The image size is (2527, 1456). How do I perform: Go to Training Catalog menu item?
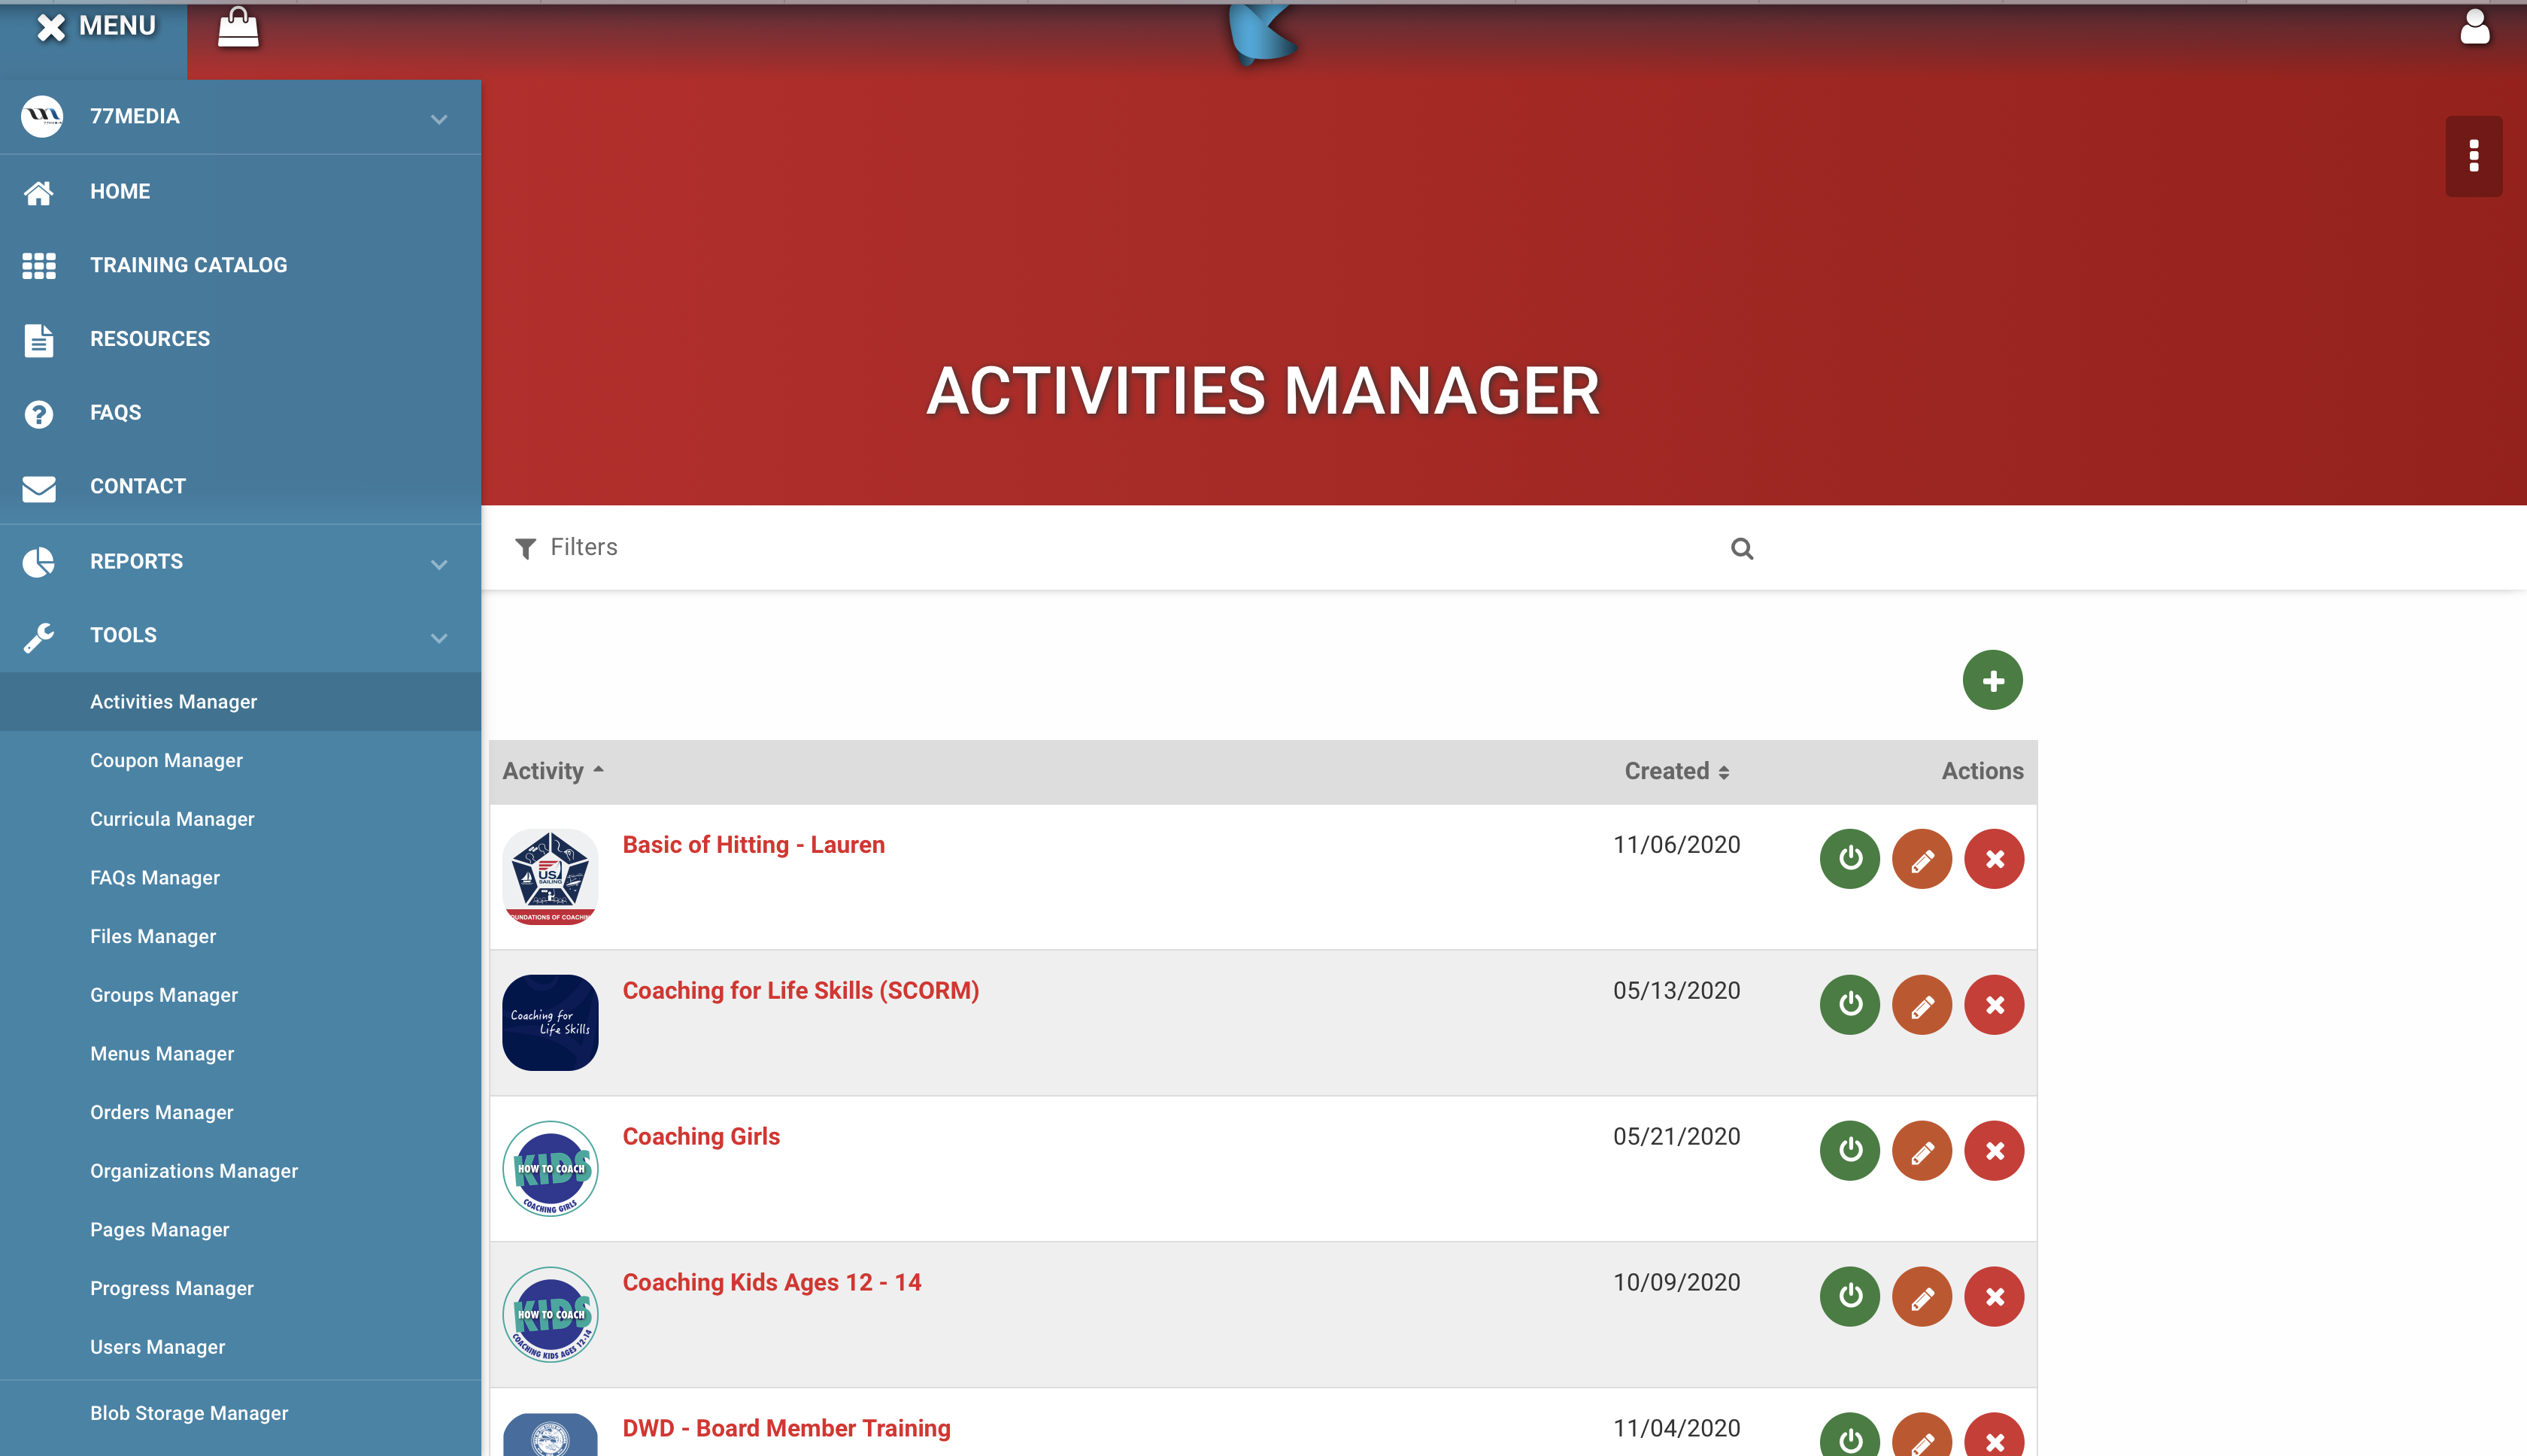tap(188, 265)
